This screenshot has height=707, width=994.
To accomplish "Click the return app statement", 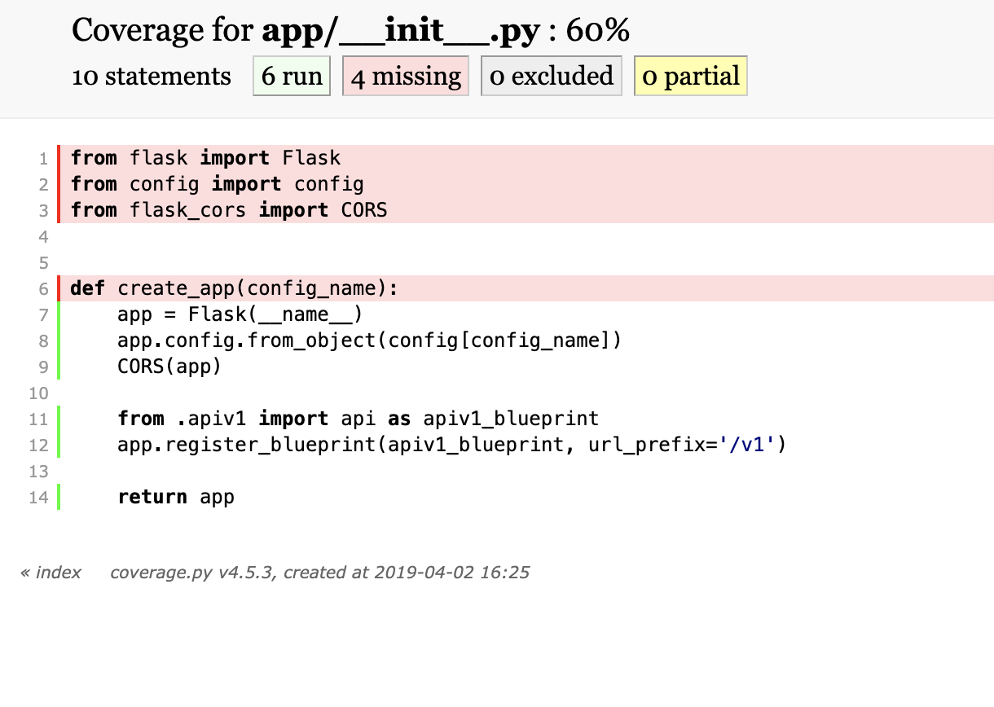I will click(x=176, y=497).
